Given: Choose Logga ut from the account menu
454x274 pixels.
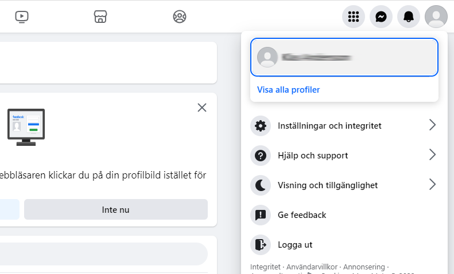Looking at the screenshot, I should click(x=295, y=245).
